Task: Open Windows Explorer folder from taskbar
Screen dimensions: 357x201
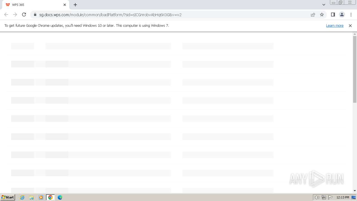Action: click(x=32, y=197)
